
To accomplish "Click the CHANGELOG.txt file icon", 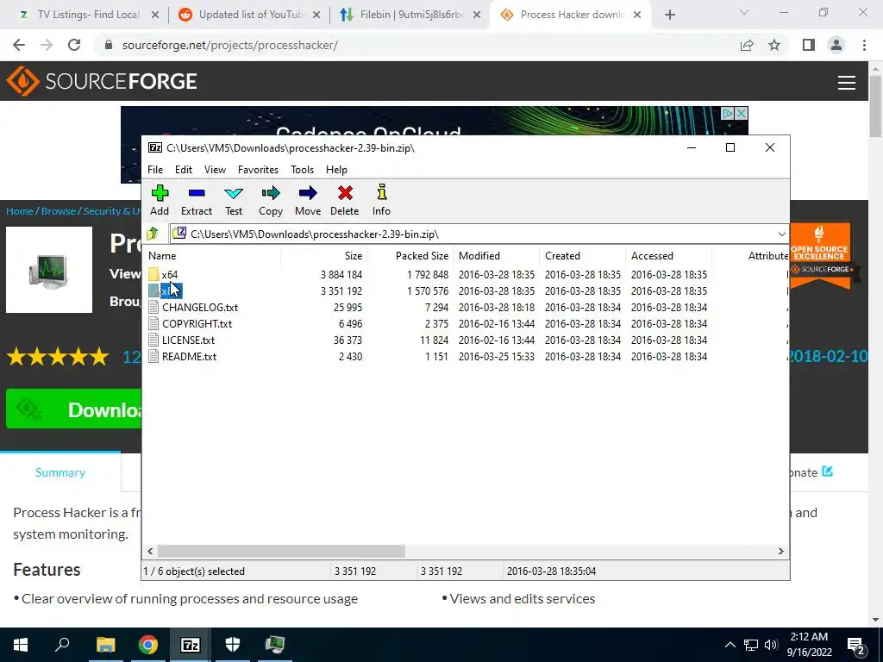I will 153,308.
